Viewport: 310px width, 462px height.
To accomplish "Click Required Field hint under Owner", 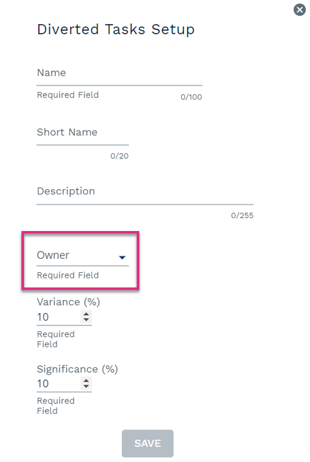I will point(68,275).
